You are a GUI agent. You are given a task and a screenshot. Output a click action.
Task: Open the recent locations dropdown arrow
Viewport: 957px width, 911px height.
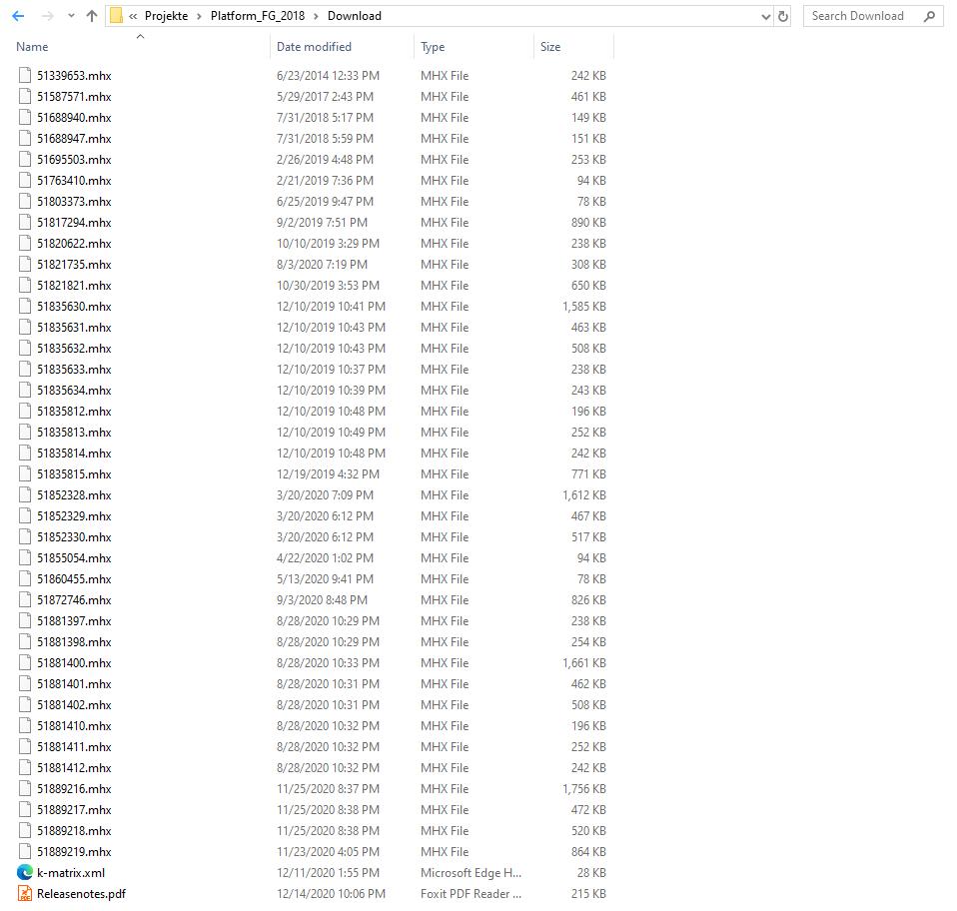coord(71,16)
